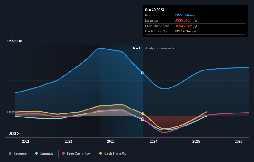This screenshot has height=162, width=254.
Task: Click the US$100m y-axis label
Action: click(x=15, y=41)
